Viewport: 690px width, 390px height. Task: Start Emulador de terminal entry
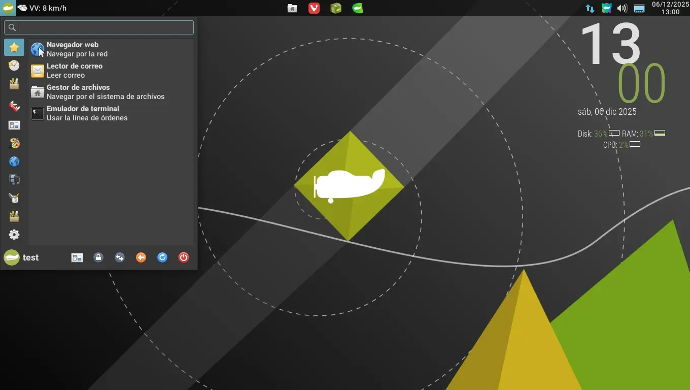[x=111, y=113]
